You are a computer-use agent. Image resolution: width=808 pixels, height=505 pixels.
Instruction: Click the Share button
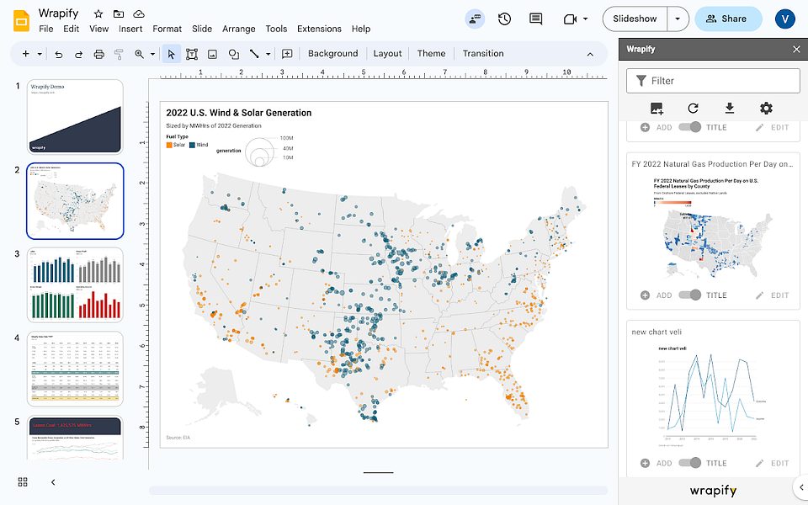point(728,19)
